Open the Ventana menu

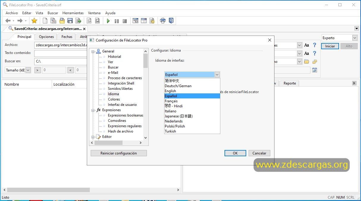coord(94,13)
